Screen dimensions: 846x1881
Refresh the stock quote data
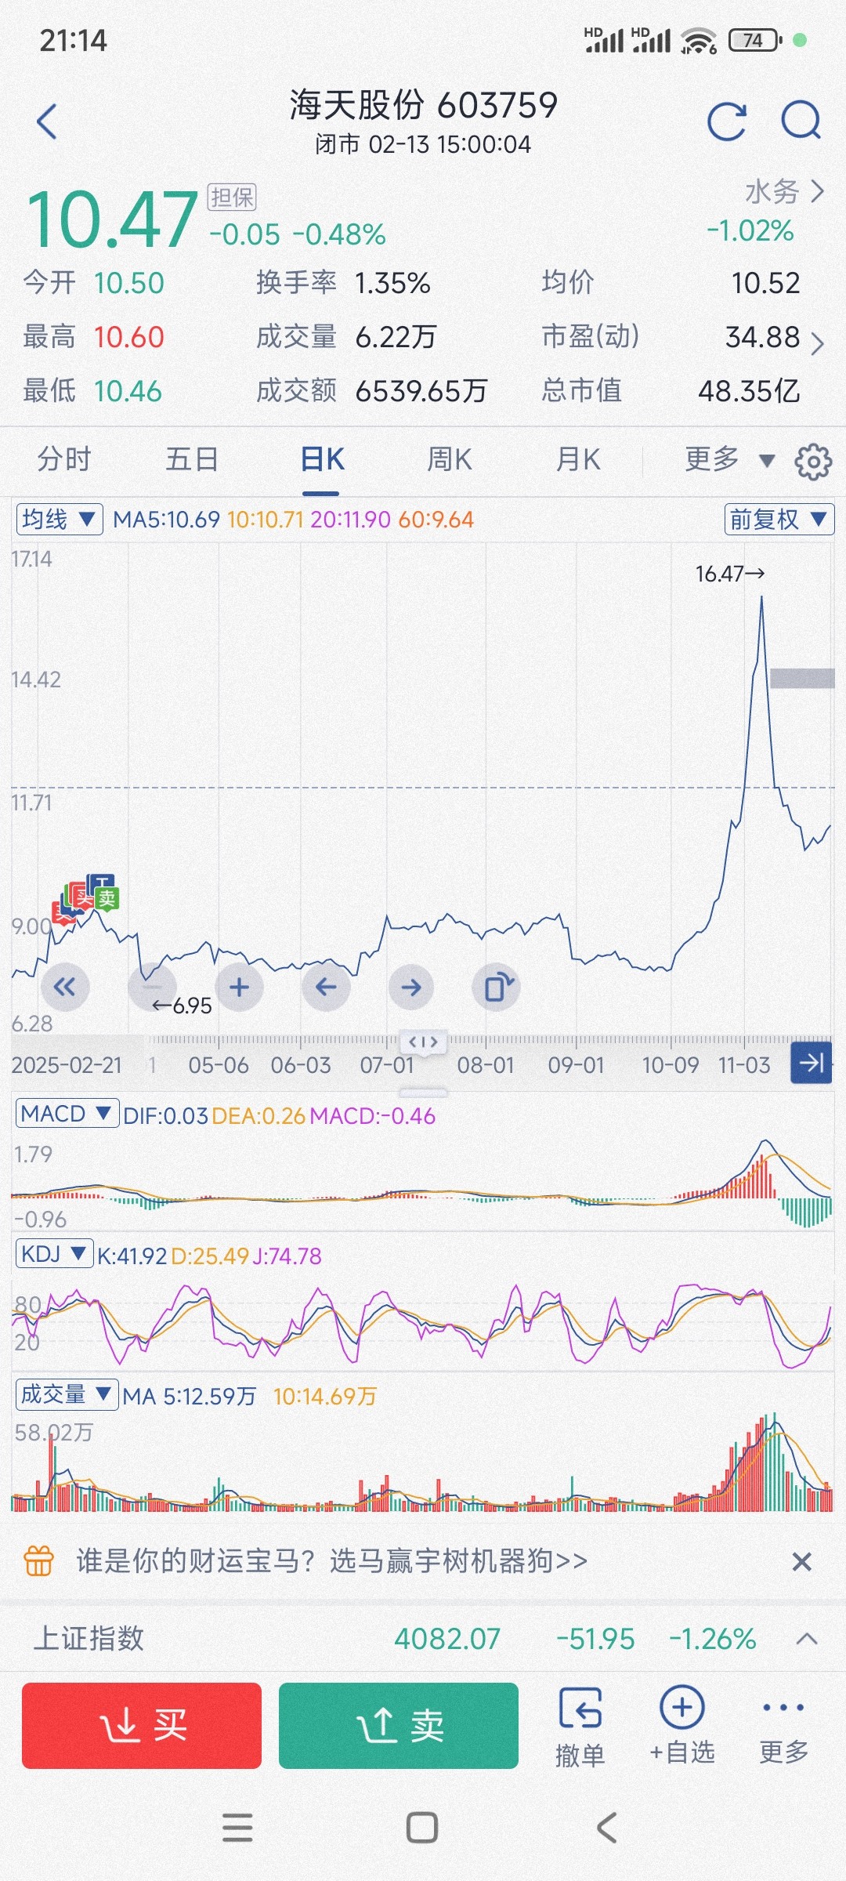726,121
